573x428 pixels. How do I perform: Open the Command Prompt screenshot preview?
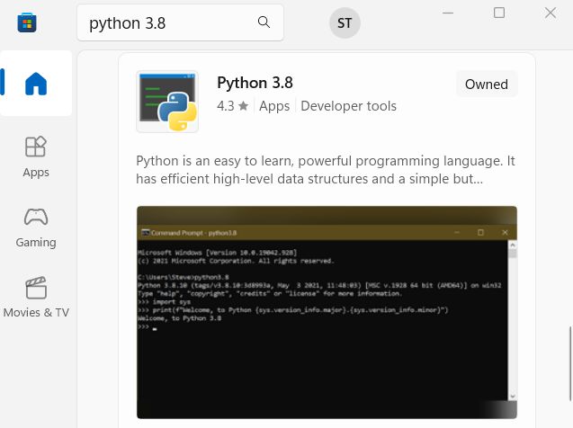(327, 312)
